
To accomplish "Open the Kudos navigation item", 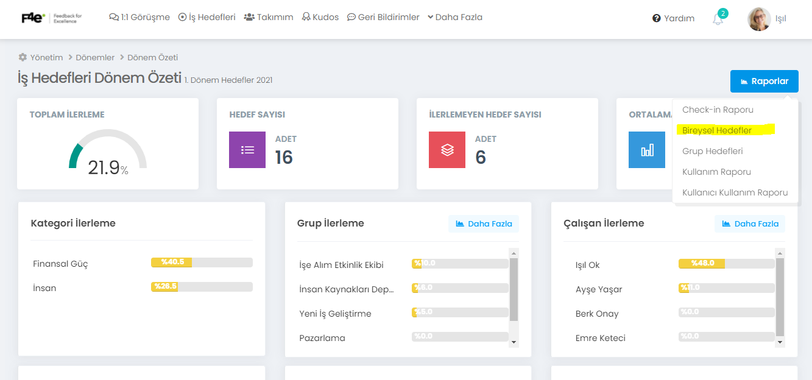I will click(x=320, y=17).
